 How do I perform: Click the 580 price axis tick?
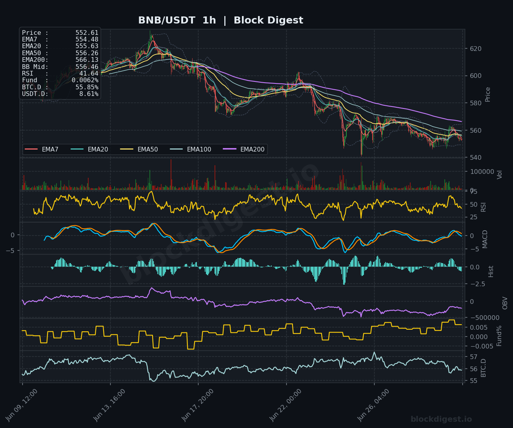(476, 103)
